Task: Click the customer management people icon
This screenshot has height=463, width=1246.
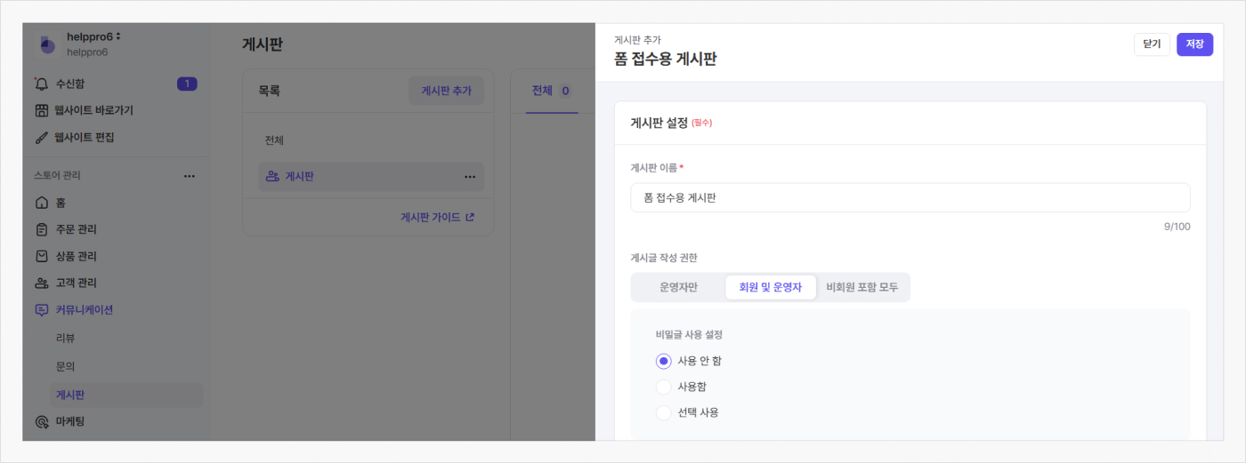Action: click(41, 283)
